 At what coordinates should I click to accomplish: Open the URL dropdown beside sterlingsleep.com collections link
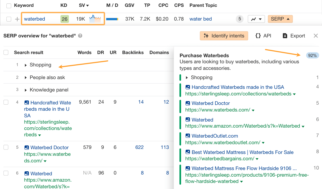tap(39, 135)
